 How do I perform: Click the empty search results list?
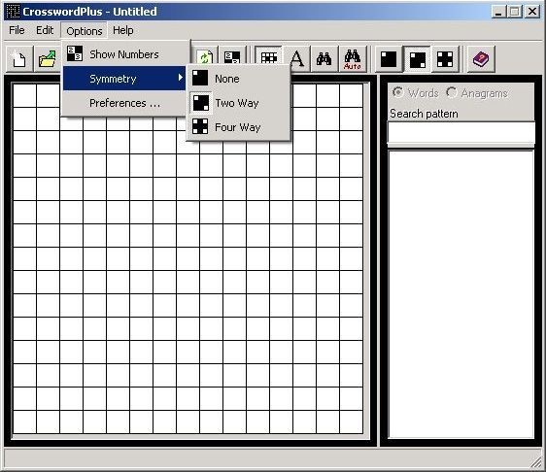click(461, 294)
